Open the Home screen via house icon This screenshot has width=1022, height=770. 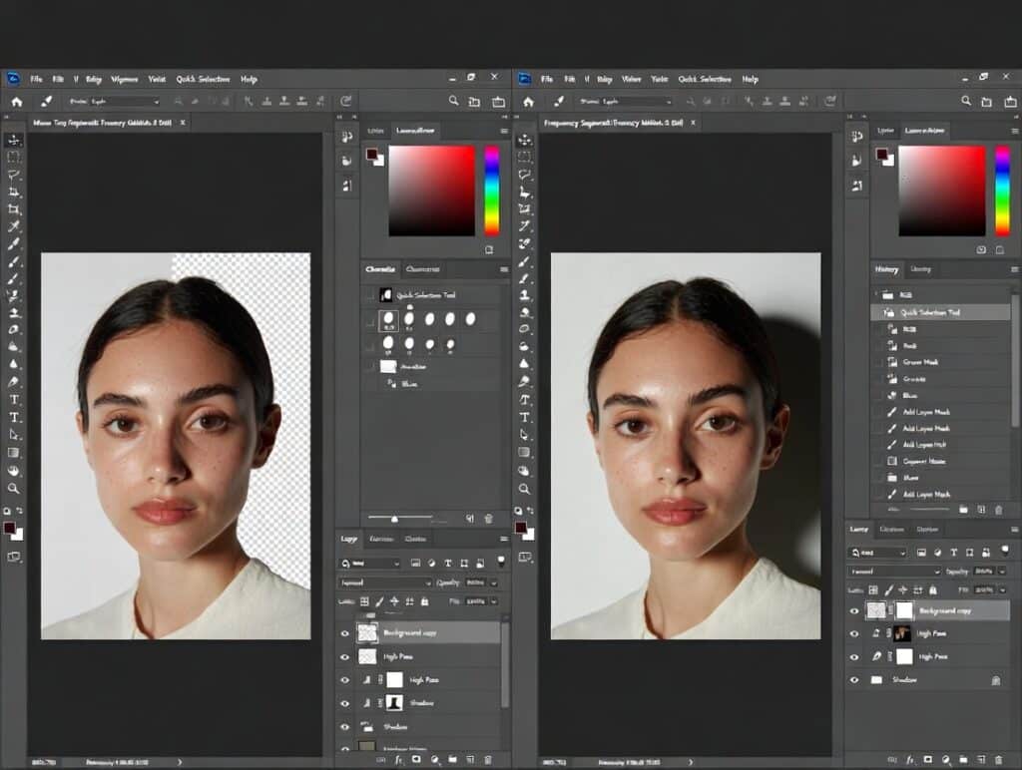15,101
